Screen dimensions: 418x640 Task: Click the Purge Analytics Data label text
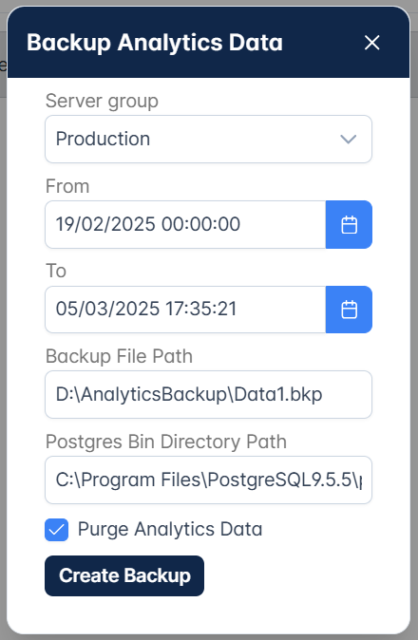[x=170, y=530]
